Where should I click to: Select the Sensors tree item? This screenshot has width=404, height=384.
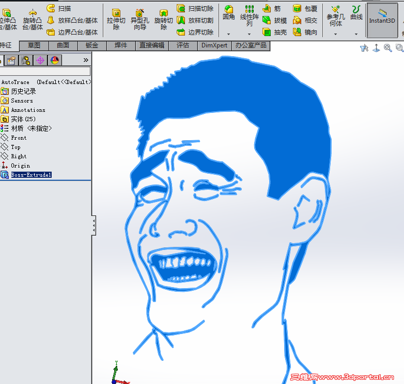17,101
